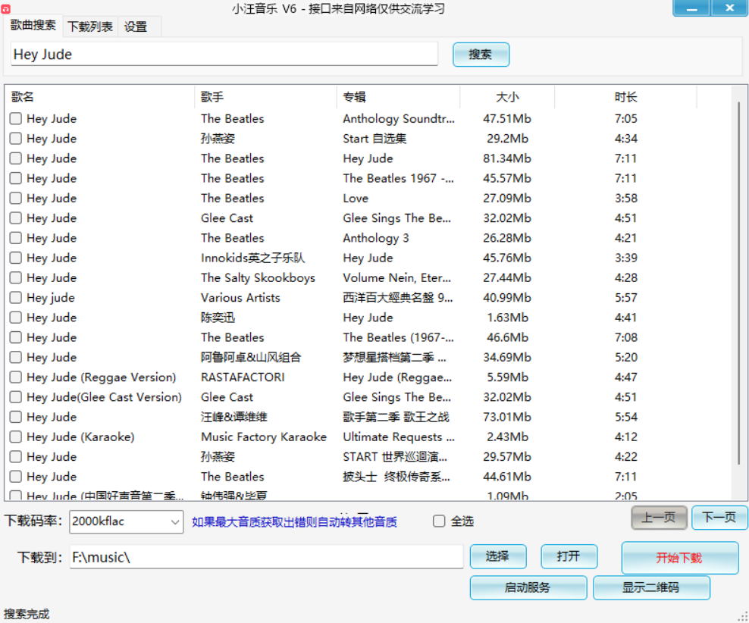The height and width of the screenshot is (623, 749).
Task: Click album cell 披头士 终极传奇系...
Action: pyautogui.click(x=396, y=477)
